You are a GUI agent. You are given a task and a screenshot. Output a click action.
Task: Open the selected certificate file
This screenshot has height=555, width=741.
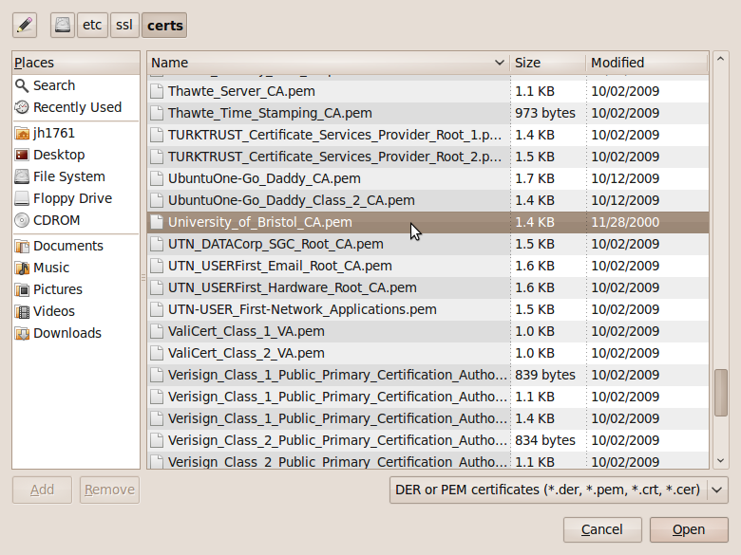coord(689,529)
